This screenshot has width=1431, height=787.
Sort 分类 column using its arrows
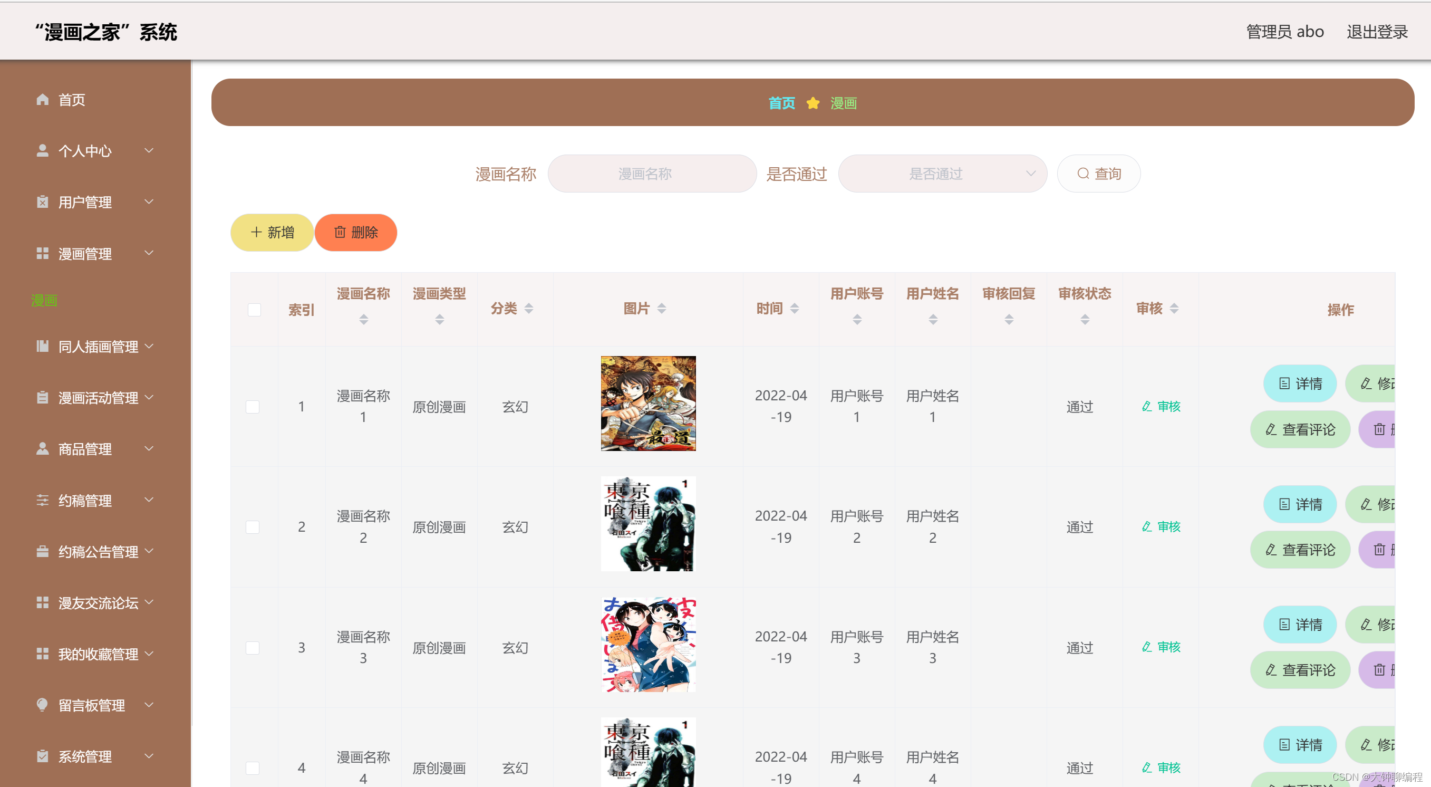pyautogui.click(x=528, y=309)
